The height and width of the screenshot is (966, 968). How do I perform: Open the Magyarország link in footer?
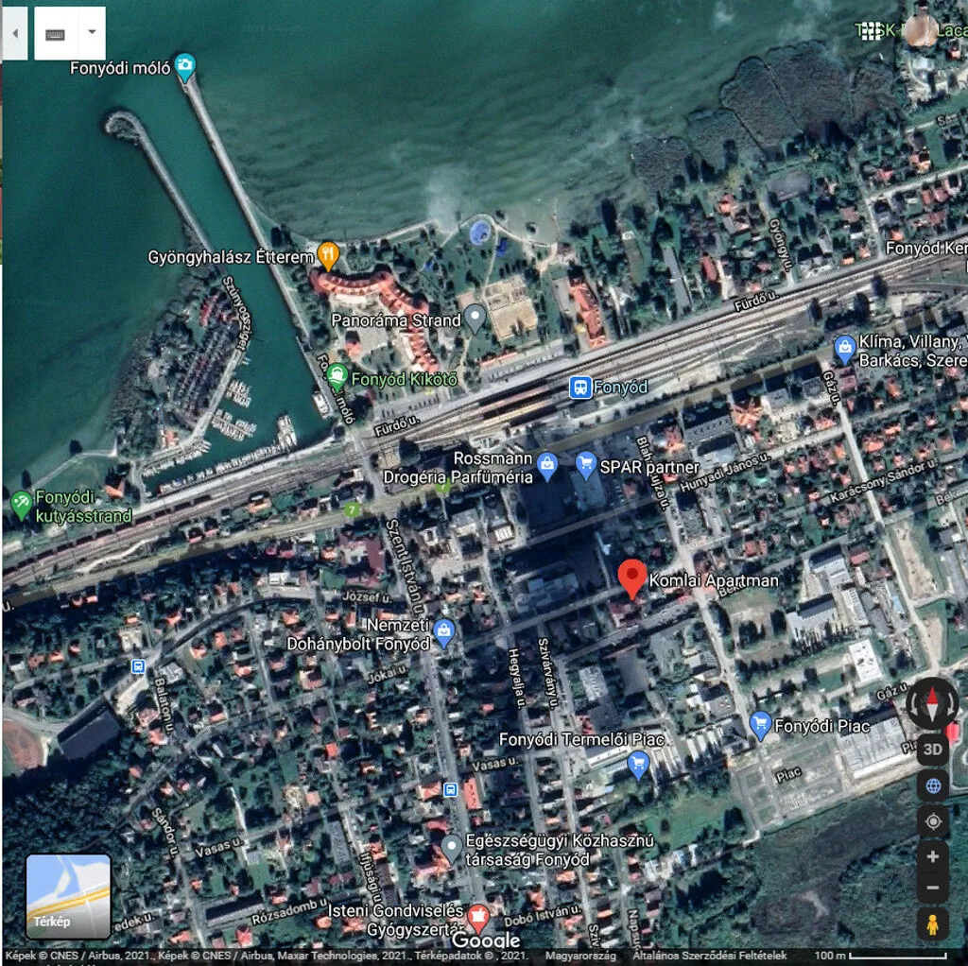pos(579,956)
